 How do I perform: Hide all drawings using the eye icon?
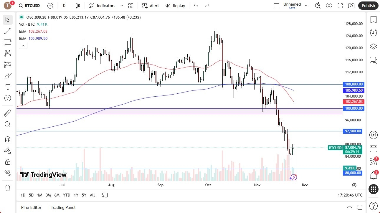pos(8,173)
